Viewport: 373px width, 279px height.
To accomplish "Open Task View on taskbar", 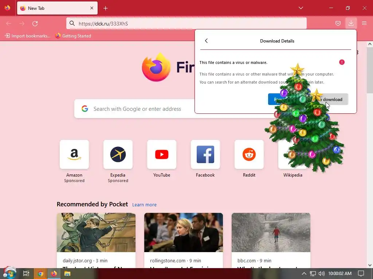I will pos(26,274).
